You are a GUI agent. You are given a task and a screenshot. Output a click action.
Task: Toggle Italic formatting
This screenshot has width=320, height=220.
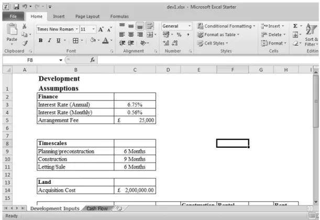tap(49, 40)
